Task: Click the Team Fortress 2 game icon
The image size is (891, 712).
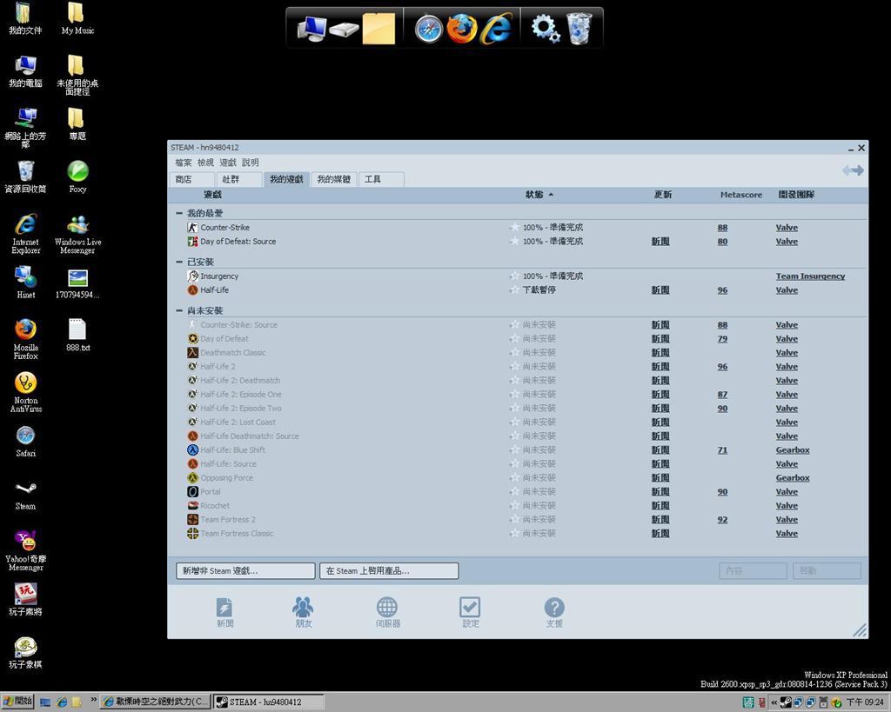Action: [192, 520]
